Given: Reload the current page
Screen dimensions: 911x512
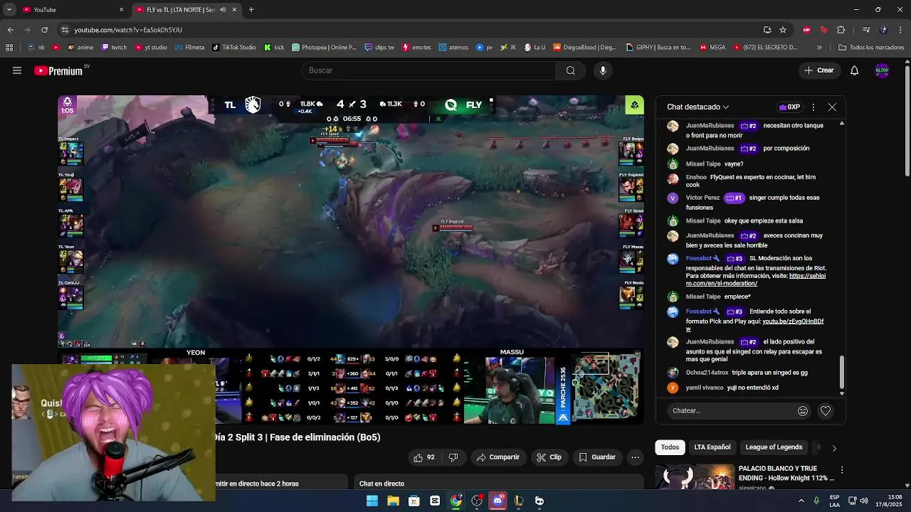Looking at the screenshot, I should coord(44,30).
